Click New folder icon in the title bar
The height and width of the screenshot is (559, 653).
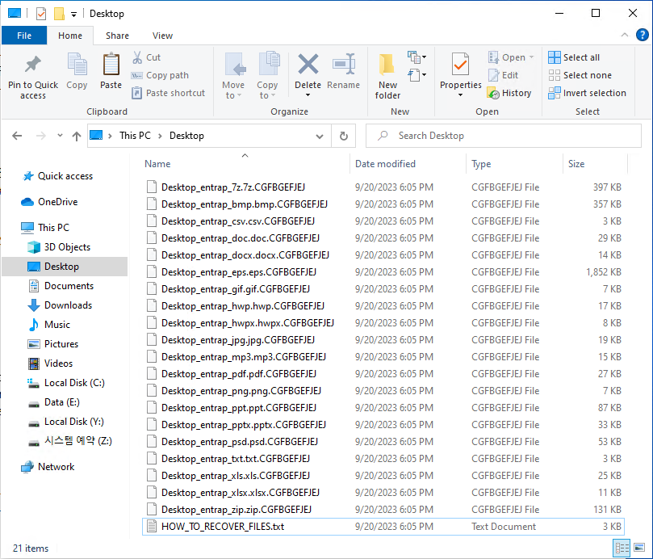point(59,14)
